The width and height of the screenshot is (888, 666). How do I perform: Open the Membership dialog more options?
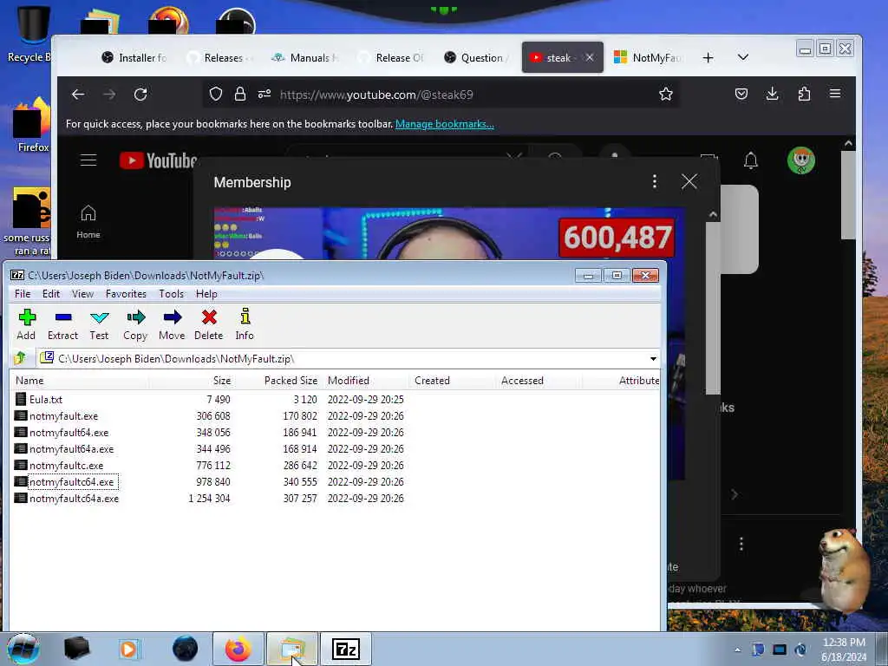click(655, 181)
